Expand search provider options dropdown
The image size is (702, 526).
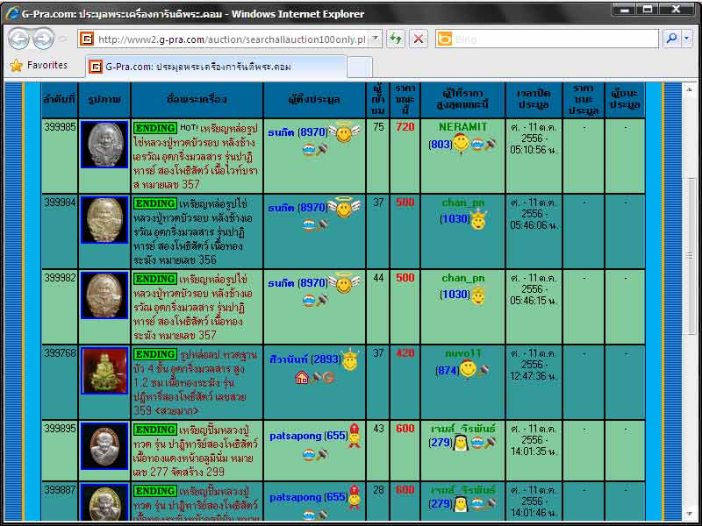click(x=686, y=39)
